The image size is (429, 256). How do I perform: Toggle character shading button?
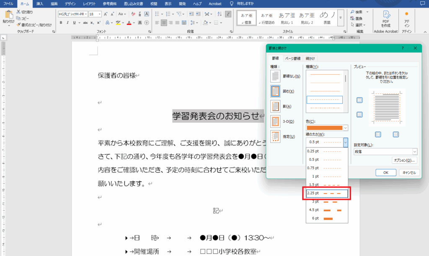tap(140, 23)
